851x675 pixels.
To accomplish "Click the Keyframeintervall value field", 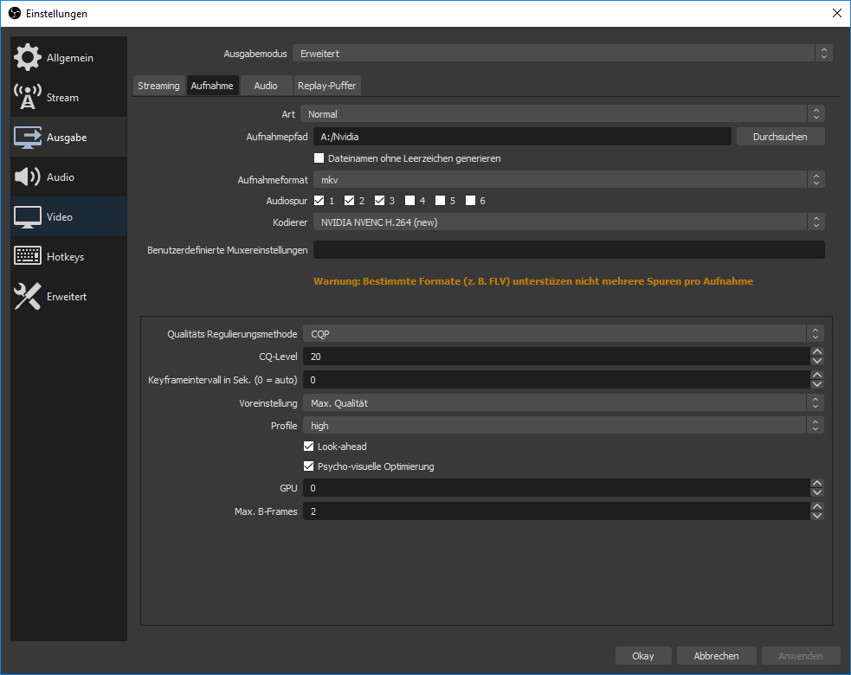I will coord(557,380).
